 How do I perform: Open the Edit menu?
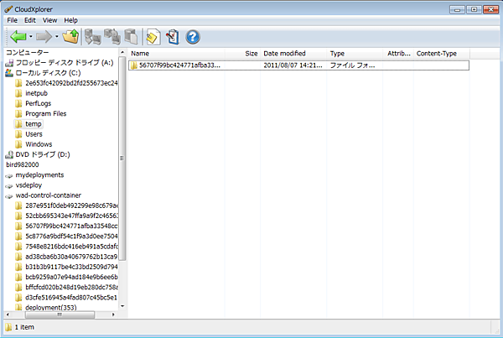(30, 20)
